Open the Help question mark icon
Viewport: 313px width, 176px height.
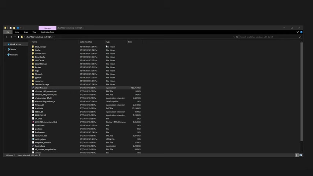click(x=301, y=32)
